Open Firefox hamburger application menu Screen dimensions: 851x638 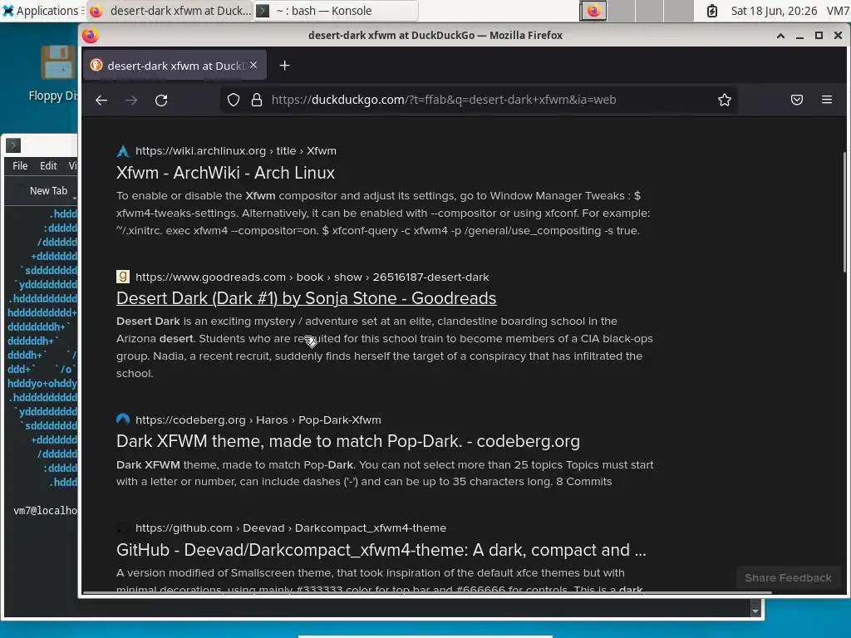click(x=827, y=100)
